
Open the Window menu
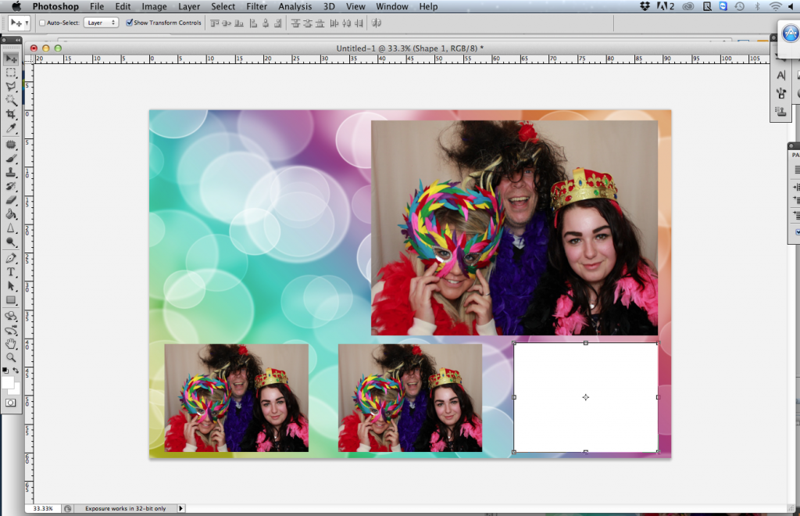(392, 6)
